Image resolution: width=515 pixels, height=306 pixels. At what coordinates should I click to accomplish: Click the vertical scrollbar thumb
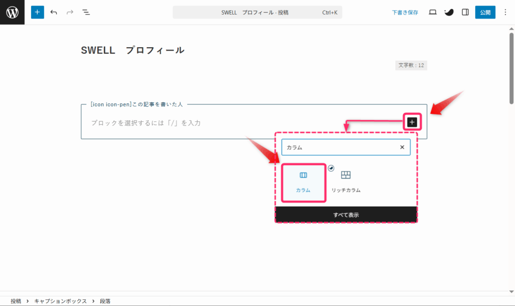click(511, 68)
